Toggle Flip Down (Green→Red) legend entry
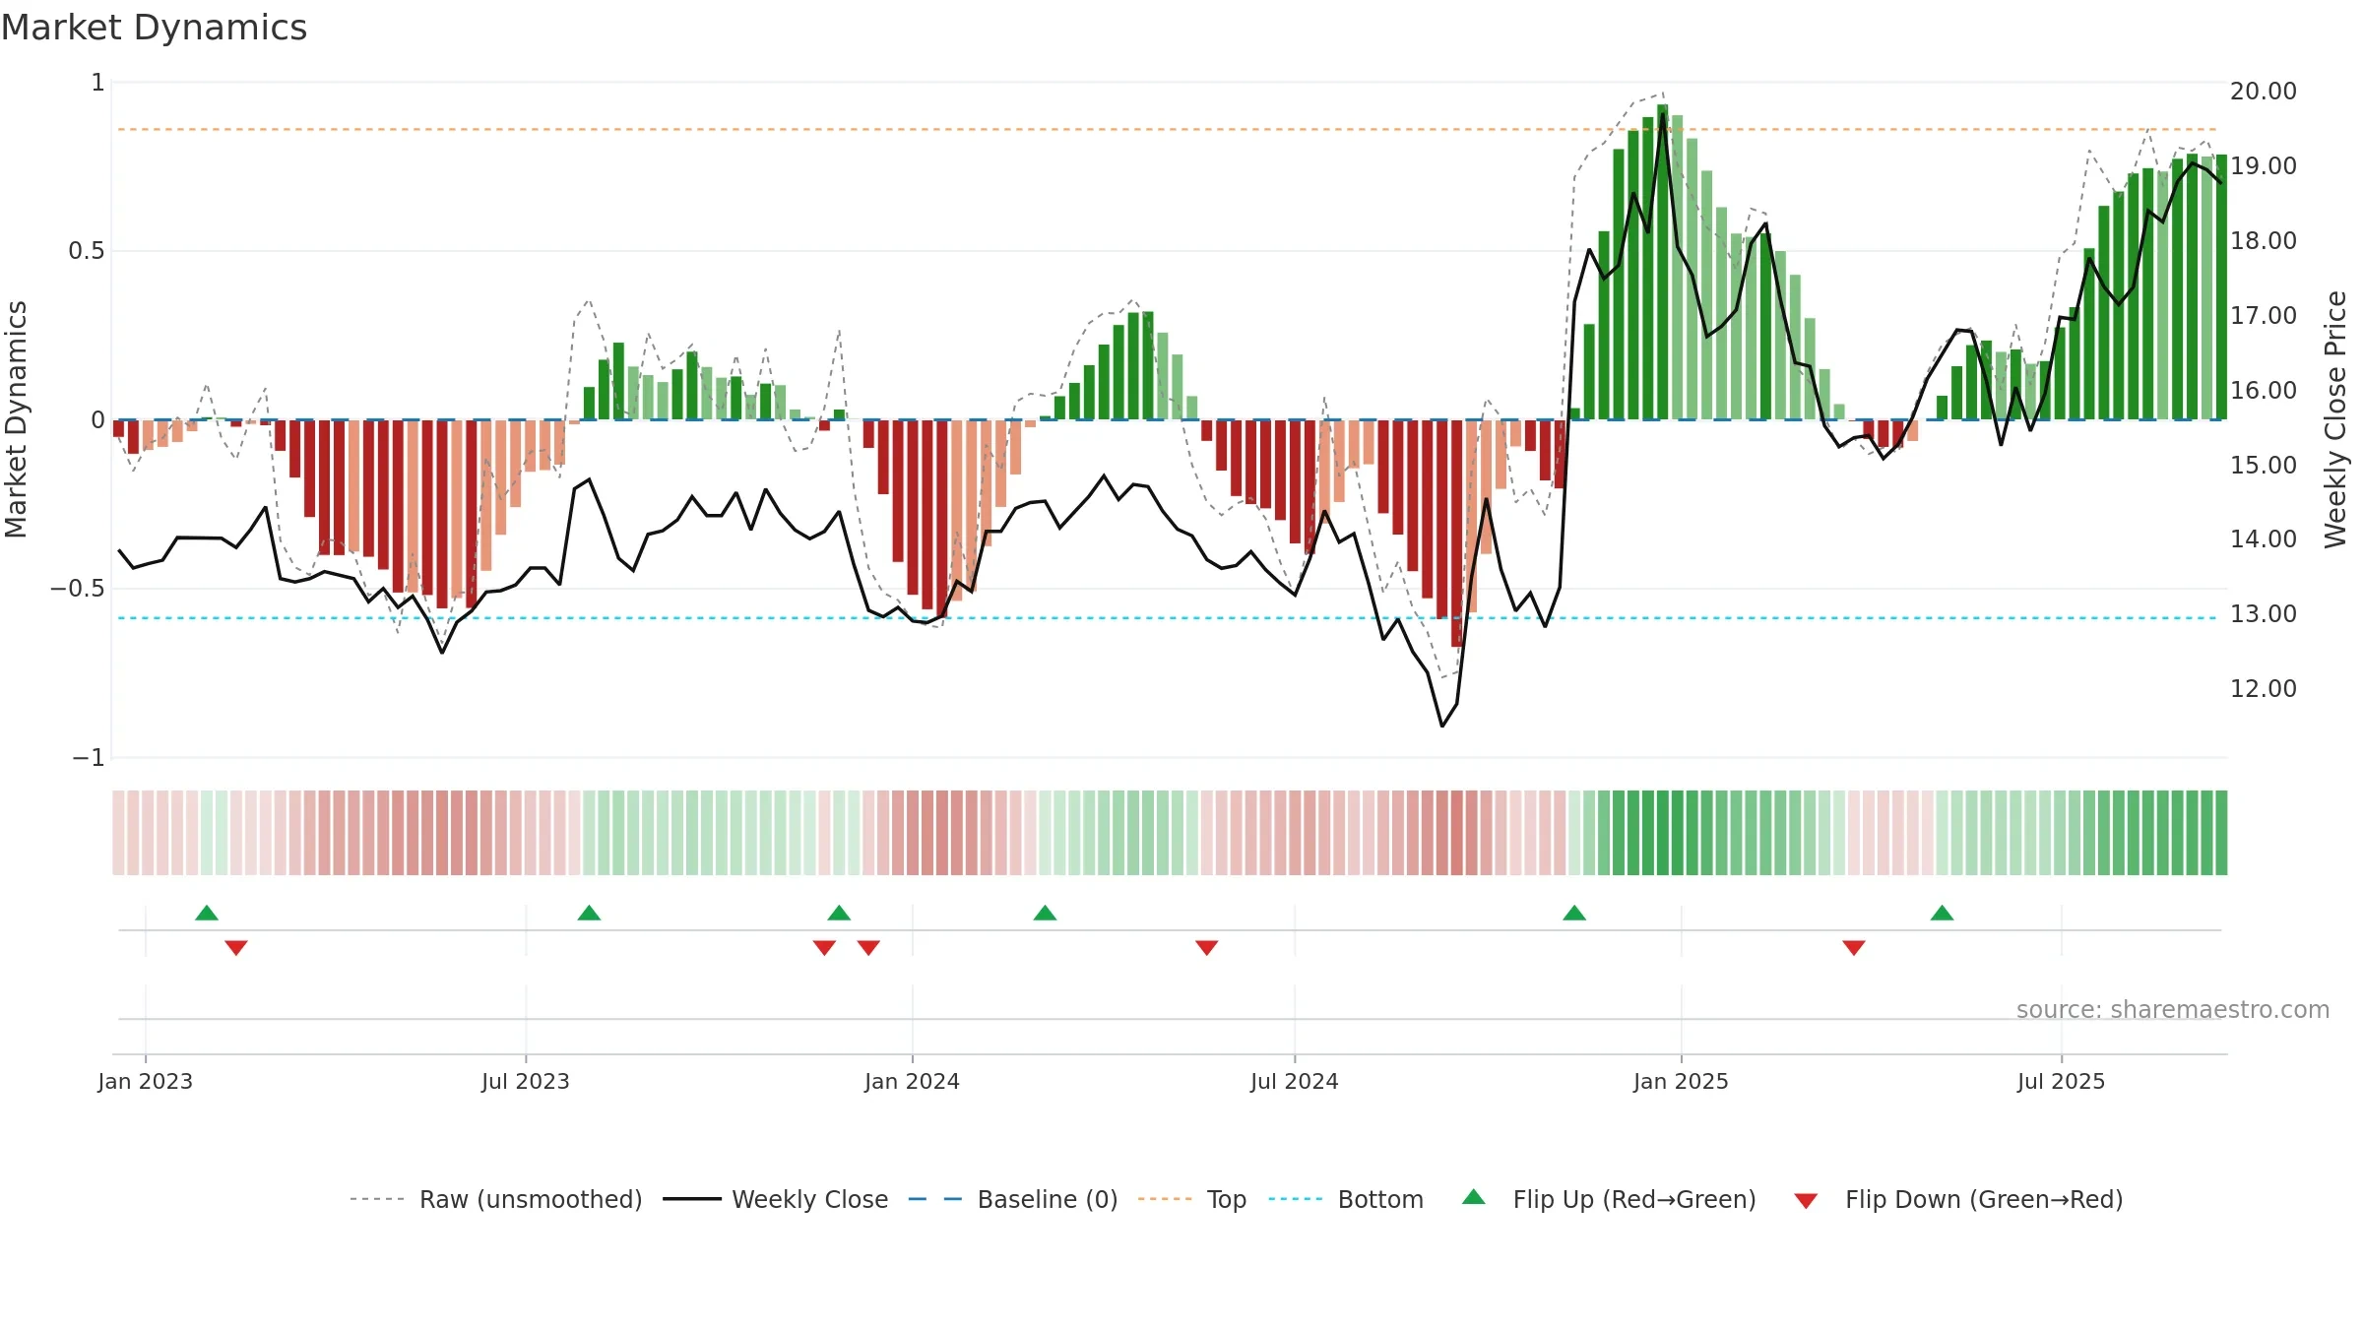2363x1329 pixels. point(1958,1199)
